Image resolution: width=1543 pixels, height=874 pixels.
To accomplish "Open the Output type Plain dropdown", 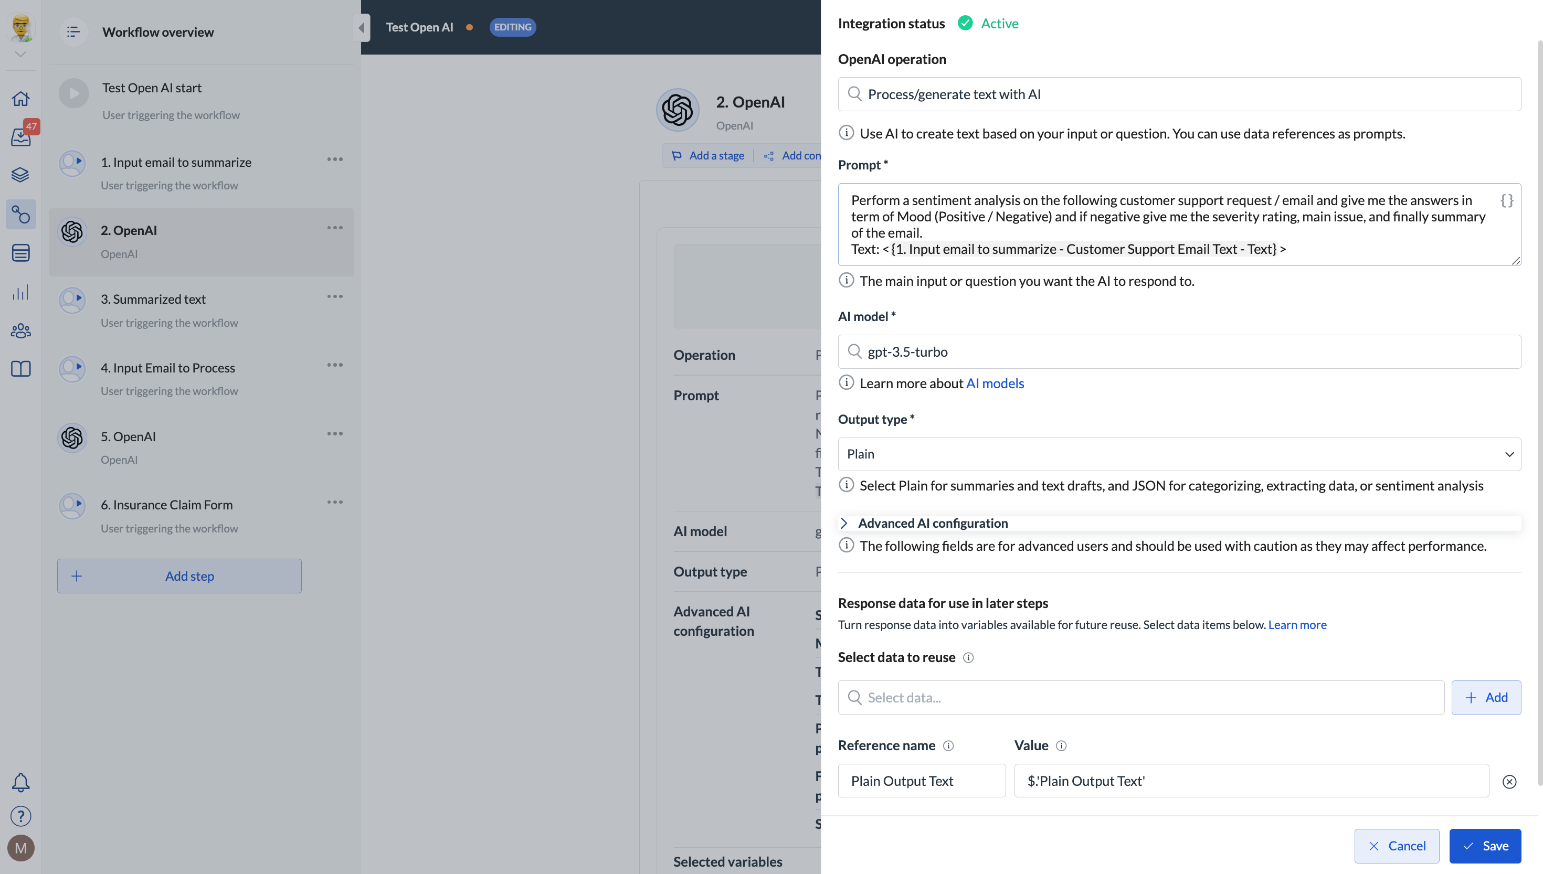I will point(1179,454).
